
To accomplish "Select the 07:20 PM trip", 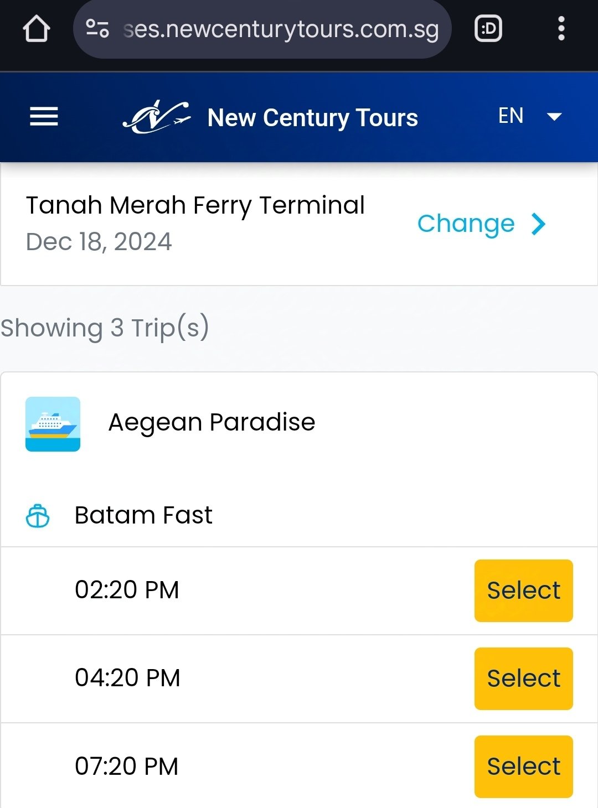I will pos(523,766).
